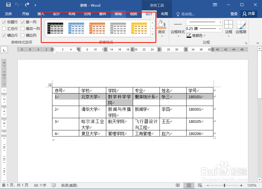Click the ruler tab selector L button
This screenshot has height=189, width=262.
[x=4, y=50]
